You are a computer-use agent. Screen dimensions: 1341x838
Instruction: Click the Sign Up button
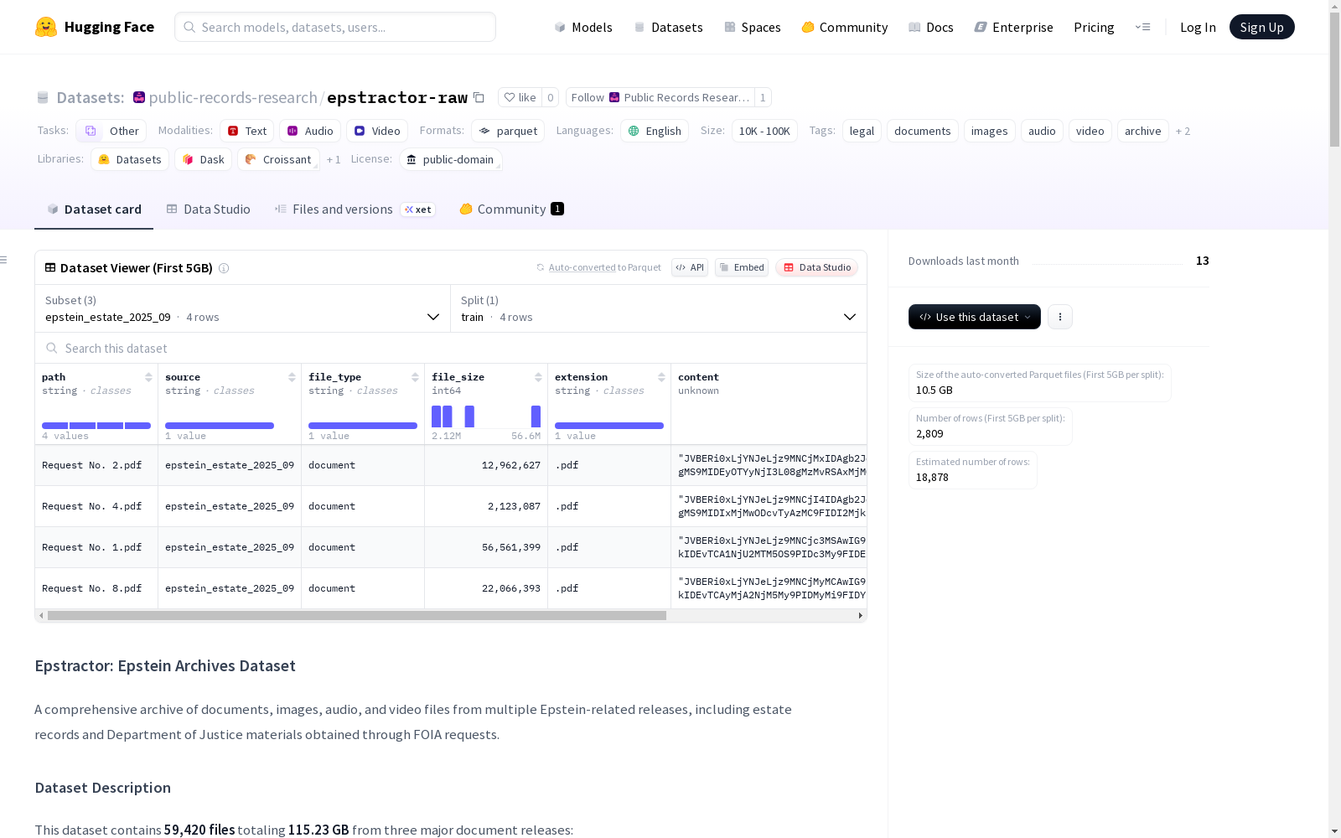1262,27
